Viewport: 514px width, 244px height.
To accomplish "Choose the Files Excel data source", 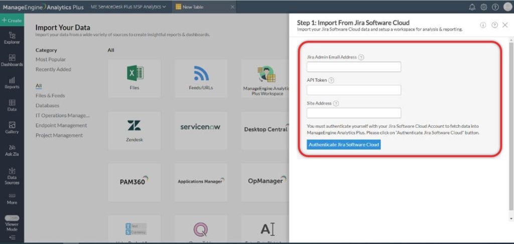I will pyautogui.click(x=135, y=79).
